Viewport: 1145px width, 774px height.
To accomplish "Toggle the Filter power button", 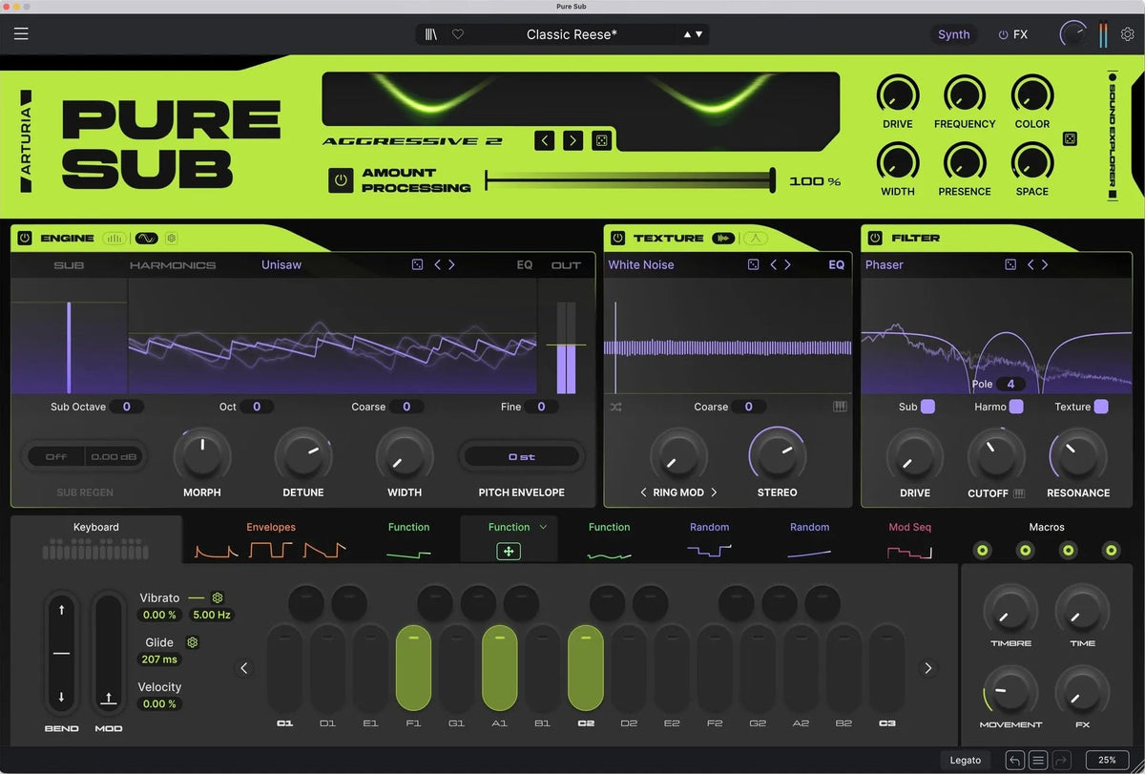I will (x=876, y=238).
